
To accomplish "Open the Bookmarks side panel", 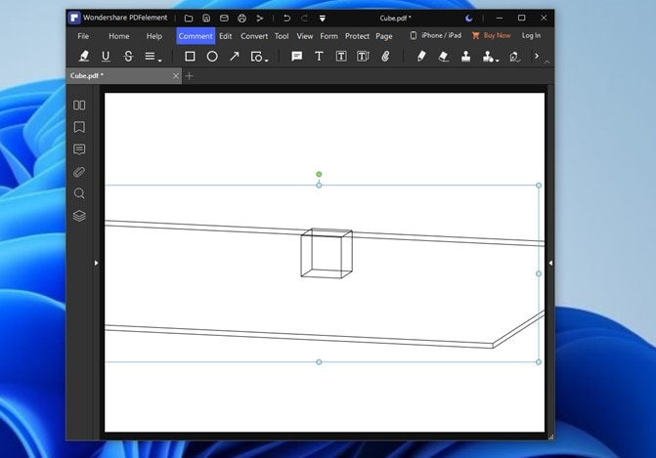I will pos(79,127).
